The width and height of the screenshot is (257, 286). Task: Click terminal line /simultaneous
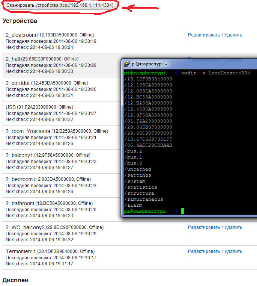pyautogui.click(x=144, y=199)
